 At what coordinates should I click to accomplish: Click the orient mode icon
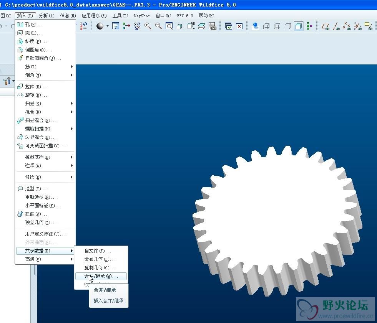[137, 26]
